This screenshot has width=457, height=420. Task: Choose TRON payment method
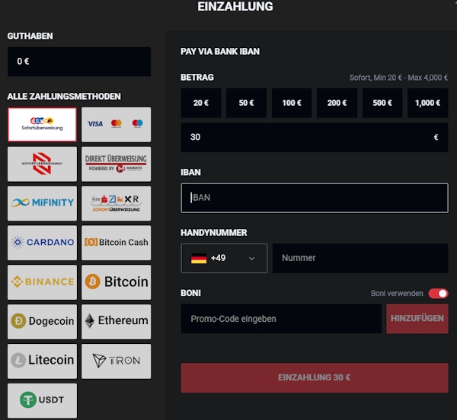coord(116,361)
